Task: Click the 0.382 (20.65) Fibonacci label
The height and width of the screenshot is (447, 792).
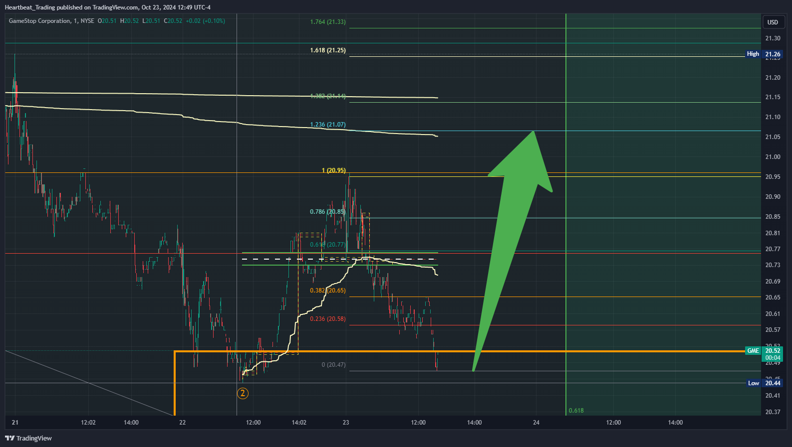Action: (327, 291)
